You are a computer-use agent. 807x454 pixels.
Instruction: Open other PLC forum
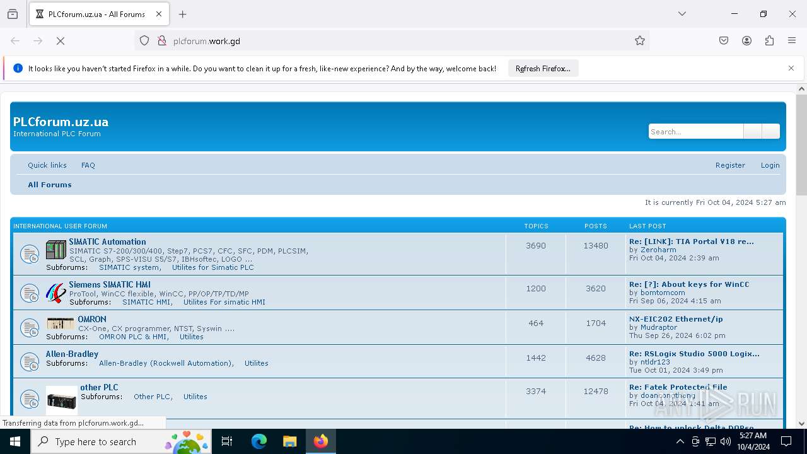coord(99,387)
